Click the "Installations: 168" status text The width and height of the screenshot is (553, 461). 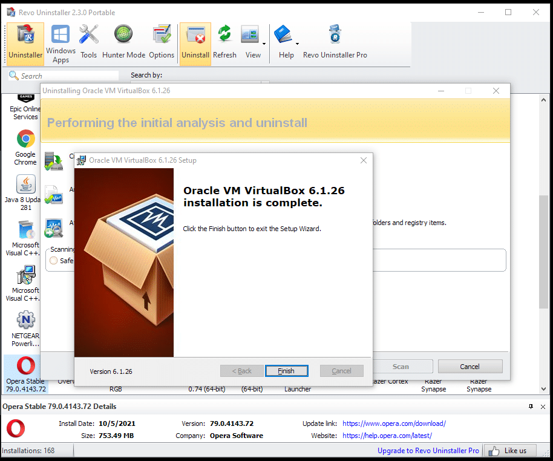click(28, 451)
